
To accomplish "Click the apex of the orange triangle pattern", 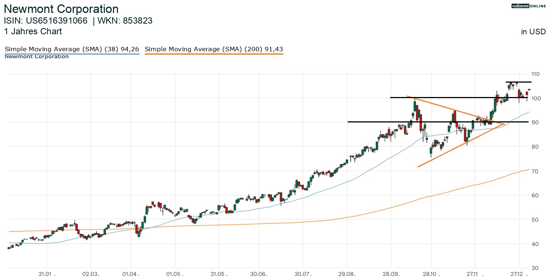I will coord(504,124).
